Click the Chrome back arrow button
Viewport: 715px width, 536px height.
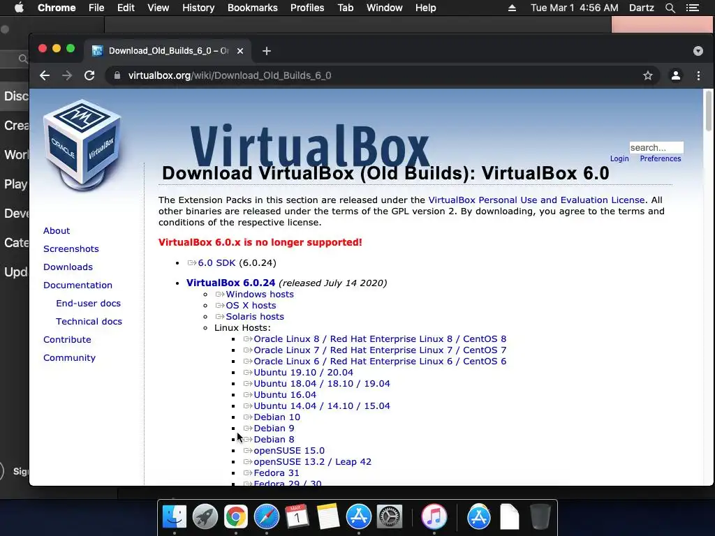pyautogui.click(x=45, y=75)
